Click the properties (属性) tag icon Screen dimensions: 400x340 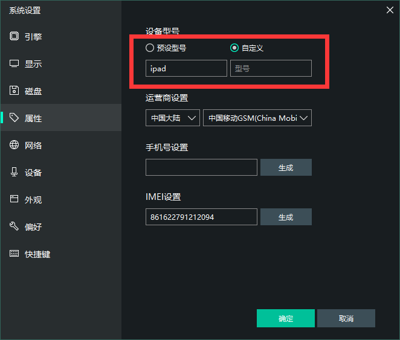14,118
